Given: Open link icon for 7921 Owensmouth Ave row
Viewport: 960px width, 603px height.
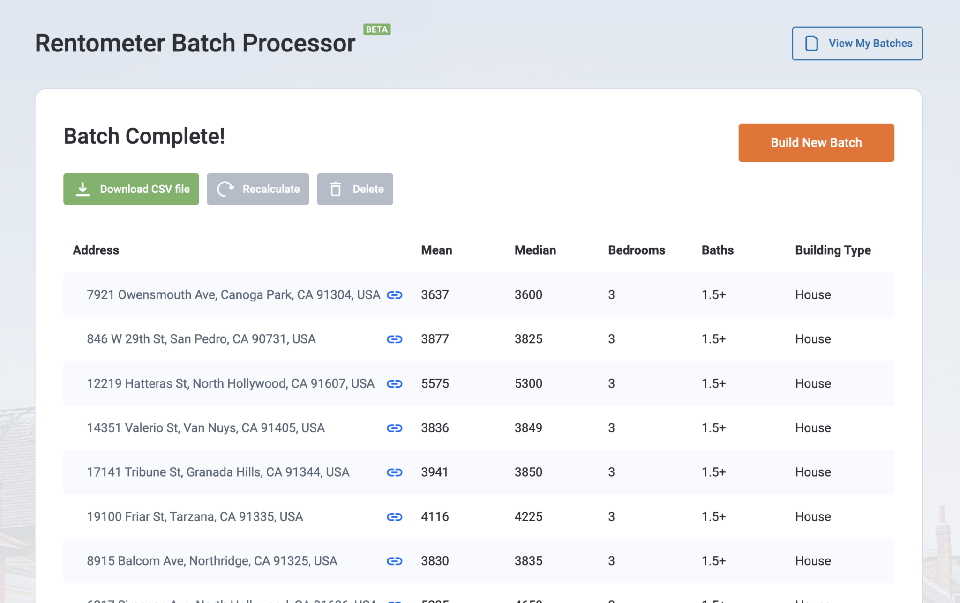Looking at the screenshot, I should [x=394, y=295].
